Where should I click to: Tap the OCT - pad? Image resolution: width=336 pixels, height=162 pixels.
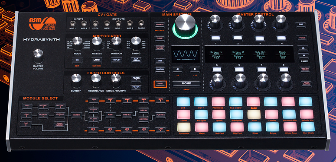pyautogui.click(x=183, y=102)
